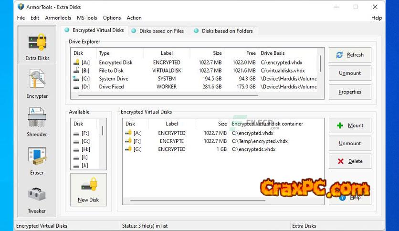Pick available disk I: icon

tap(76, 158)
